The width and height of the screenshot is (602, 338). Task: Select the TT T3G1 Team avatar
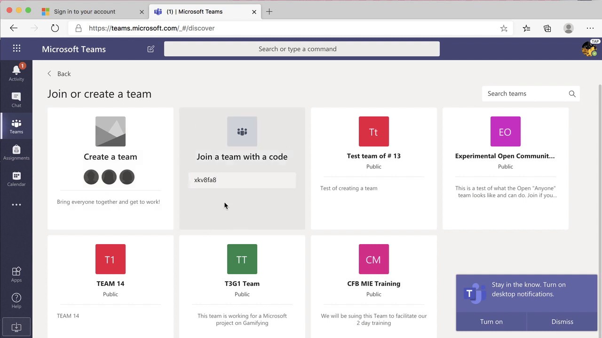point(242,259)
